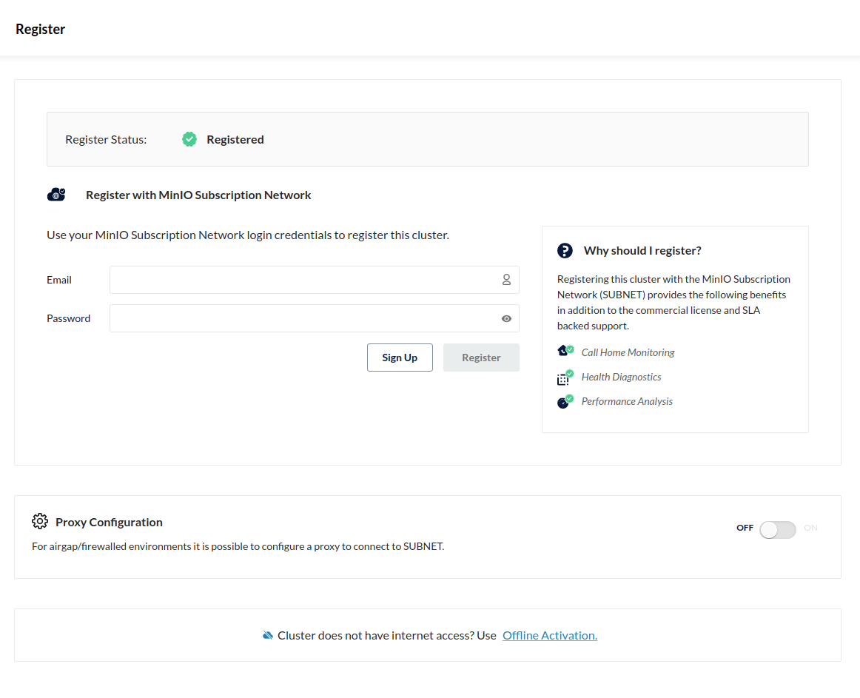The image size is (860, 698).
Task: Click the Proxy Configuration heading
Action: (x=109, y=522)
